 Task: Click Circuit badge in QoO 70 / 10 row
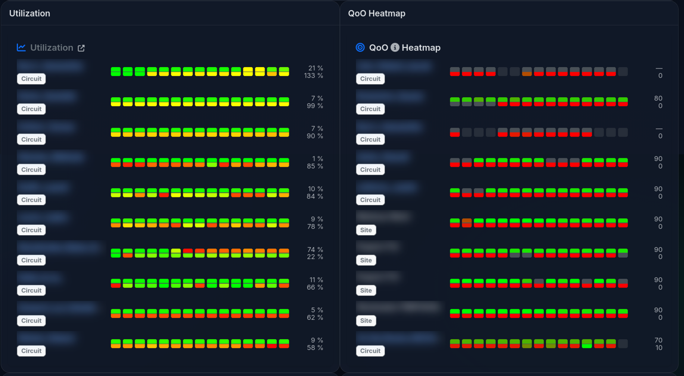coord(370,351)
